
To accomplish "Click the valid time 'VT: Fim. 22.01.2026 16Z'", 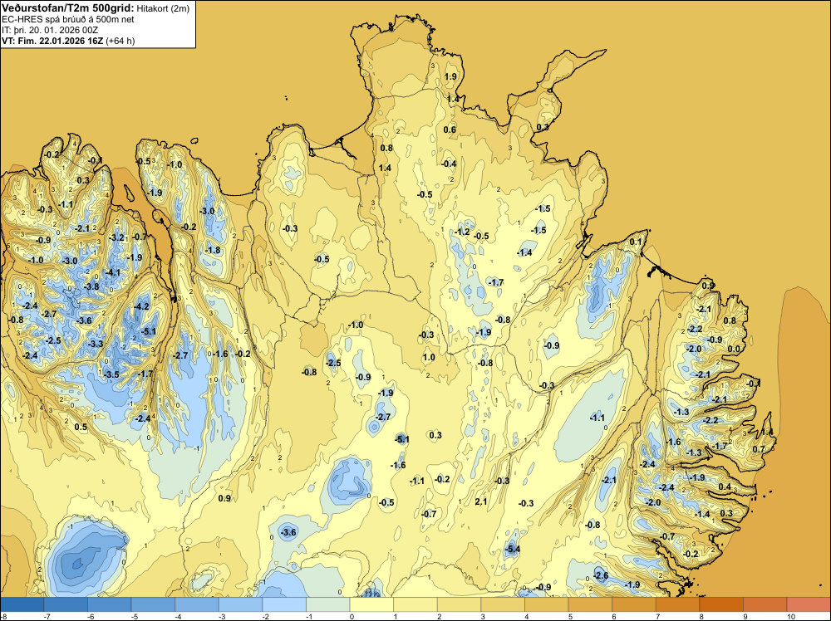I will (52, 41).
